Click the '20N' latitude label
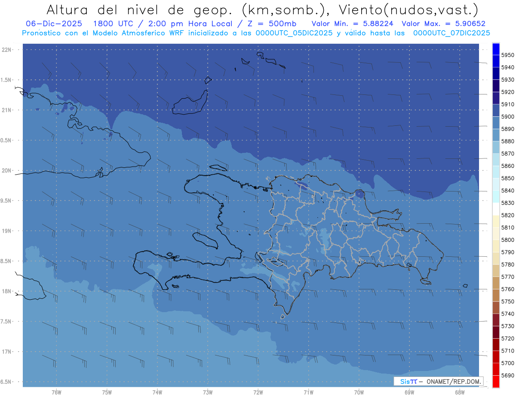The image size is (516, 398). point(6,170)
